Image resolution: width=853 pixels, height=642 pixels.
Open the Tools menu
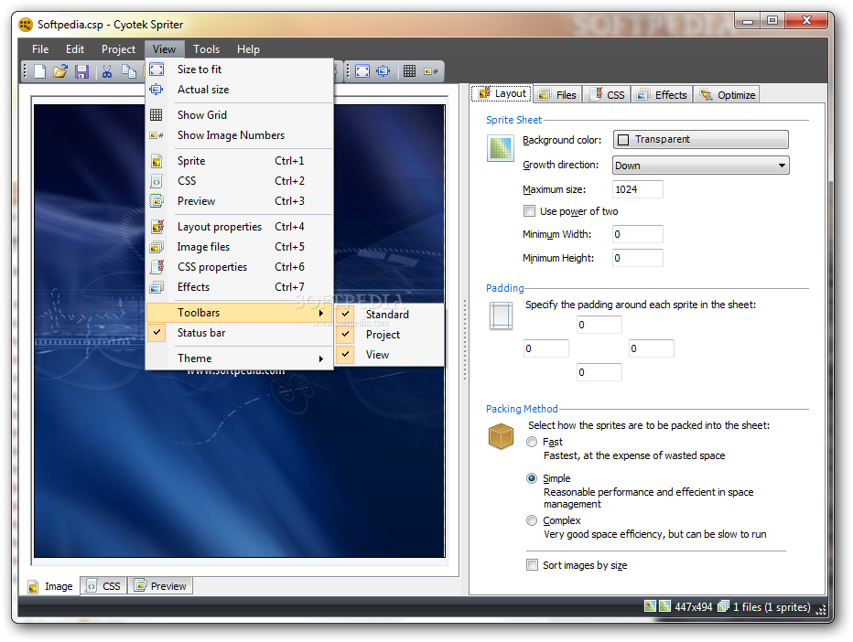(206, 48)
